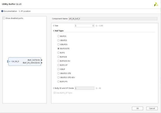Choose BUFGCE DIV buffer type
Viewport: 161px width, 113px height.
click(59, 61)
